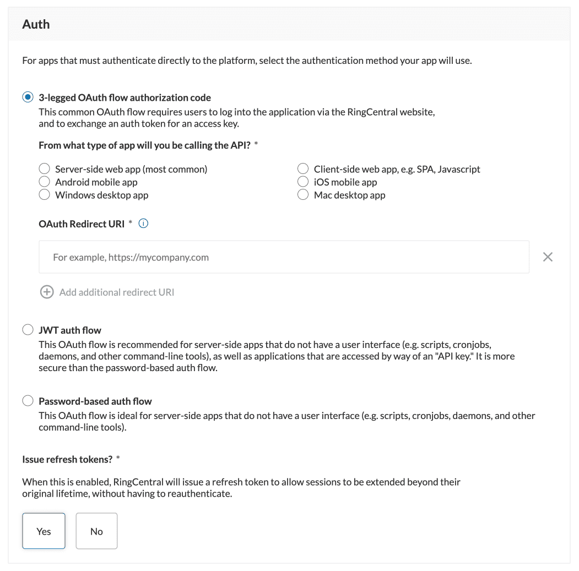Click the Server-side web app label text
The height and width of the screenshot is (571, 579).
coord(131,169)
